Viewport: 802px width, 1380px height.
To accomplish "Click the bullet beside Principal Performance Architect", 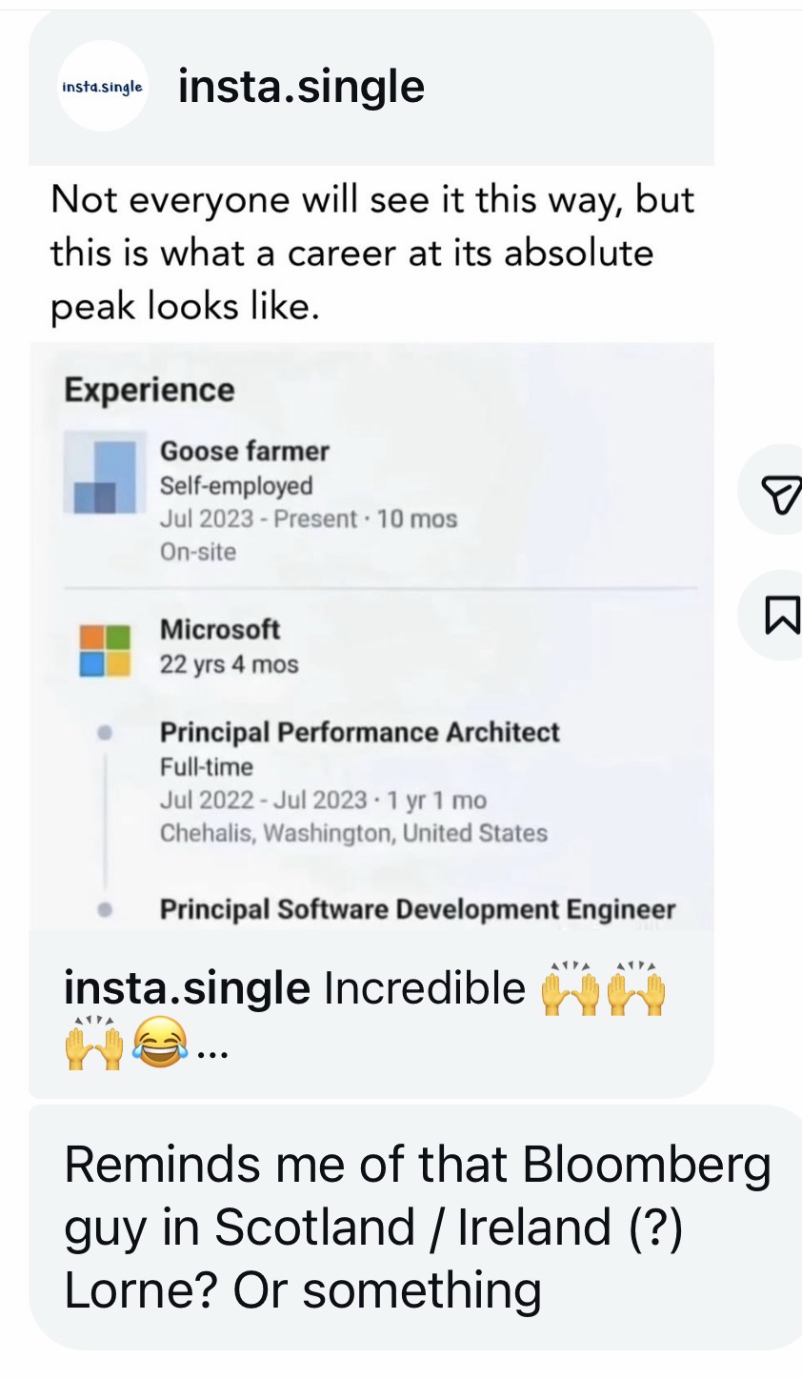I will pos(105,734).
